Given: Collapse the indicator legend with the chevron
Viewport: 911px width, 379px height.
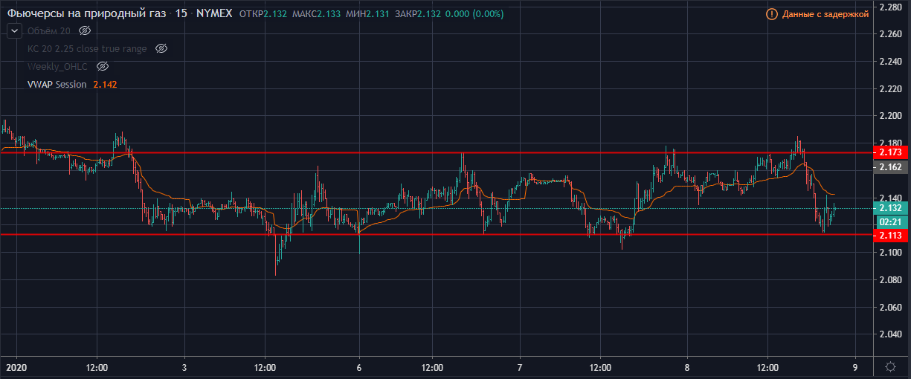Looking at the screenshot, I should (14, 30).
